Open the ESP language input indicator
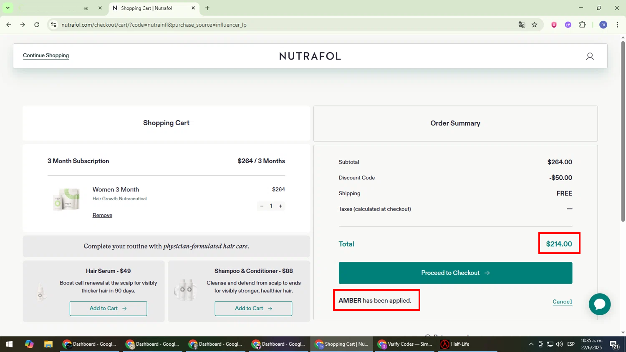626x352 pixels. click(x=571, y=344)
